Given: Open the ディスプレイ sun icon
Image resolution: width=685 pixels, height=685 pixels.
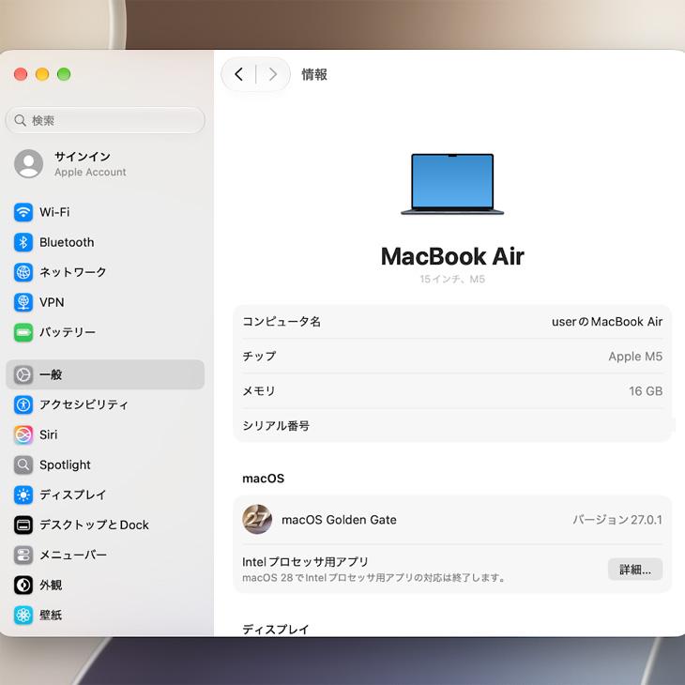Looking at the screenshot, I should click(23, 495).
